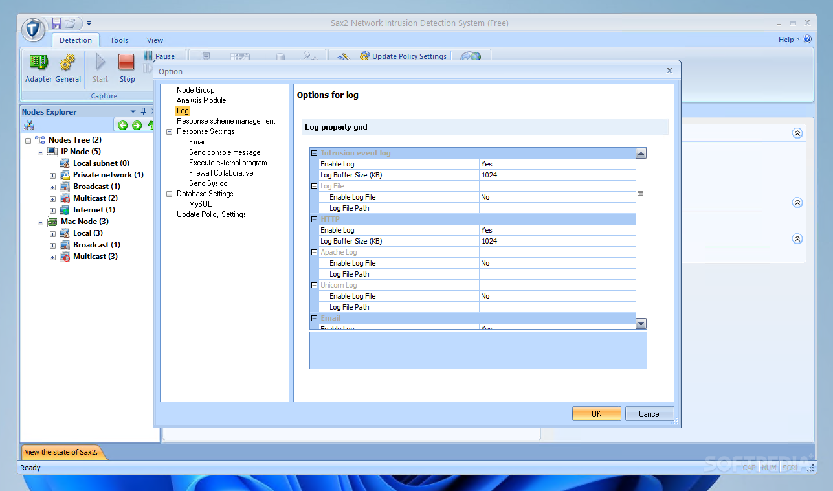Click Cancel in the Option dialog
This screenshot has width=833, height=491.
[x=650, y=414]
